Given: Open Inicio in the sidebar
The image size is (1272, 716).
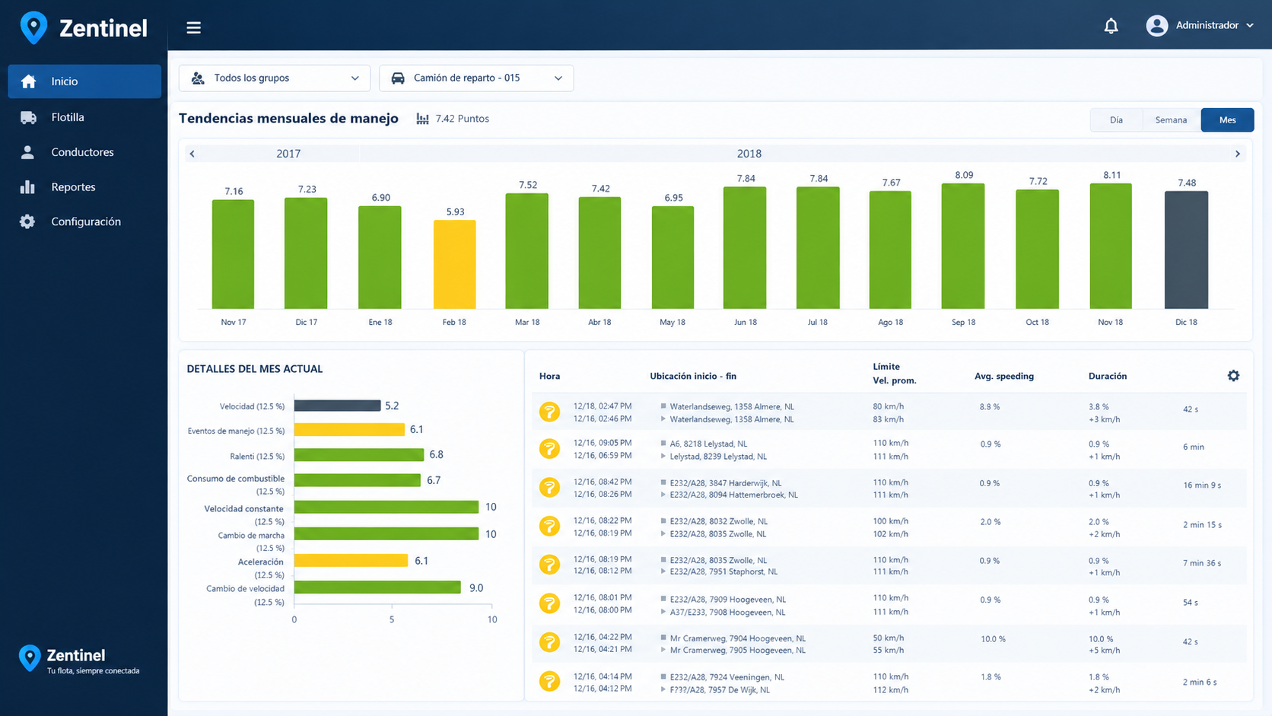Looking at the screenshot, I should click(x=84, y=81).
